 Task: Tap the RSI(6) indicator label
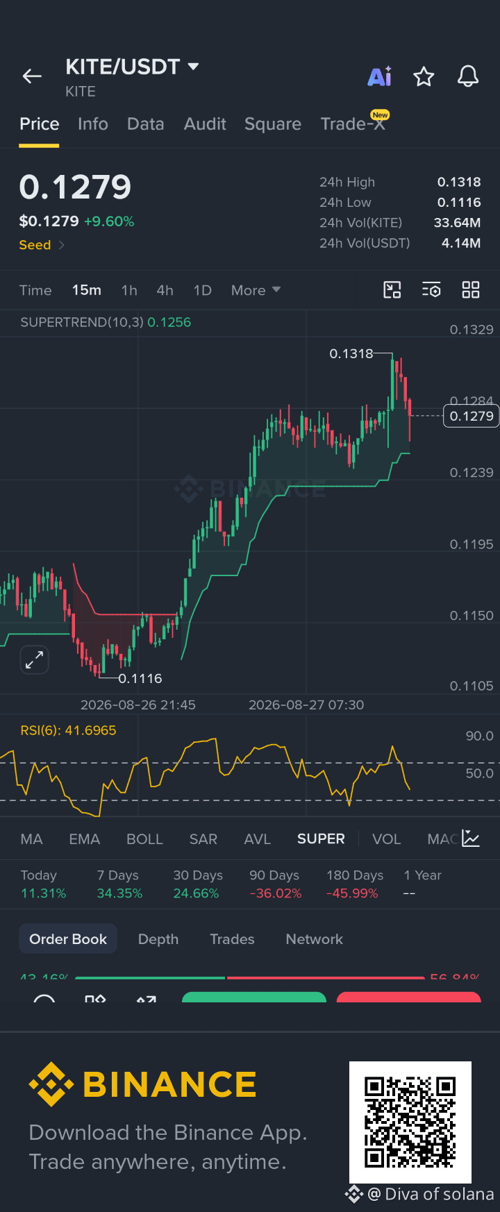[x=68, y=730]
